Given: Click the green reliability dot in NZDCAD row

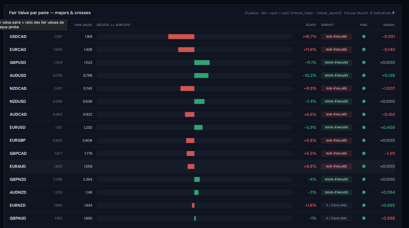Looking at the screenshot, I should coord(363,88).
